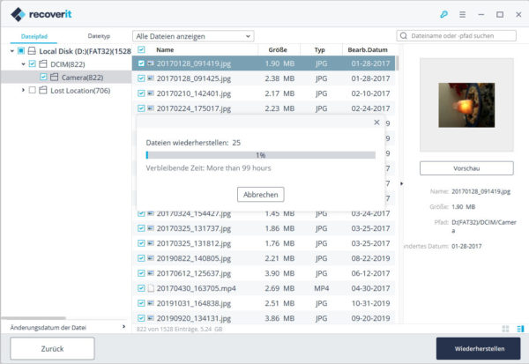Click the Wiederherstellen button
This screenshot has height=364, width=529.
[479, 348]
